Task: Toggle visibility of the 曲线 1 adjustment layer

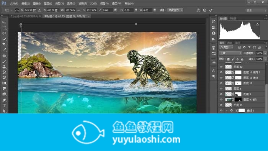Action: point(221,110)
